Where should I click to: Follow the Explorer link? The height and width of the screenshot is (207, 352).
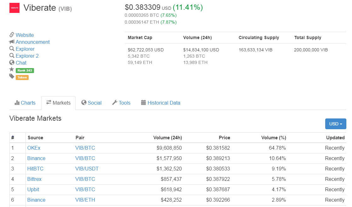pos(25,49)
